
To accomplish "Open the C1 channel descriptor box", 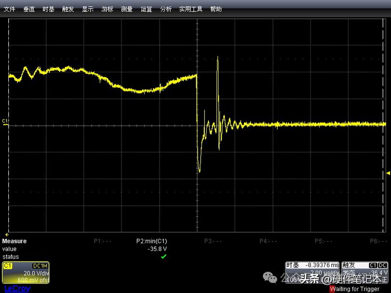I will click(x=26, y=273).
